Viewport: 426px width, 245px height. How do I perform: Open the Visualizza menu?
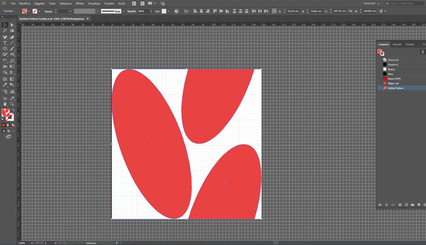point(94,4)
